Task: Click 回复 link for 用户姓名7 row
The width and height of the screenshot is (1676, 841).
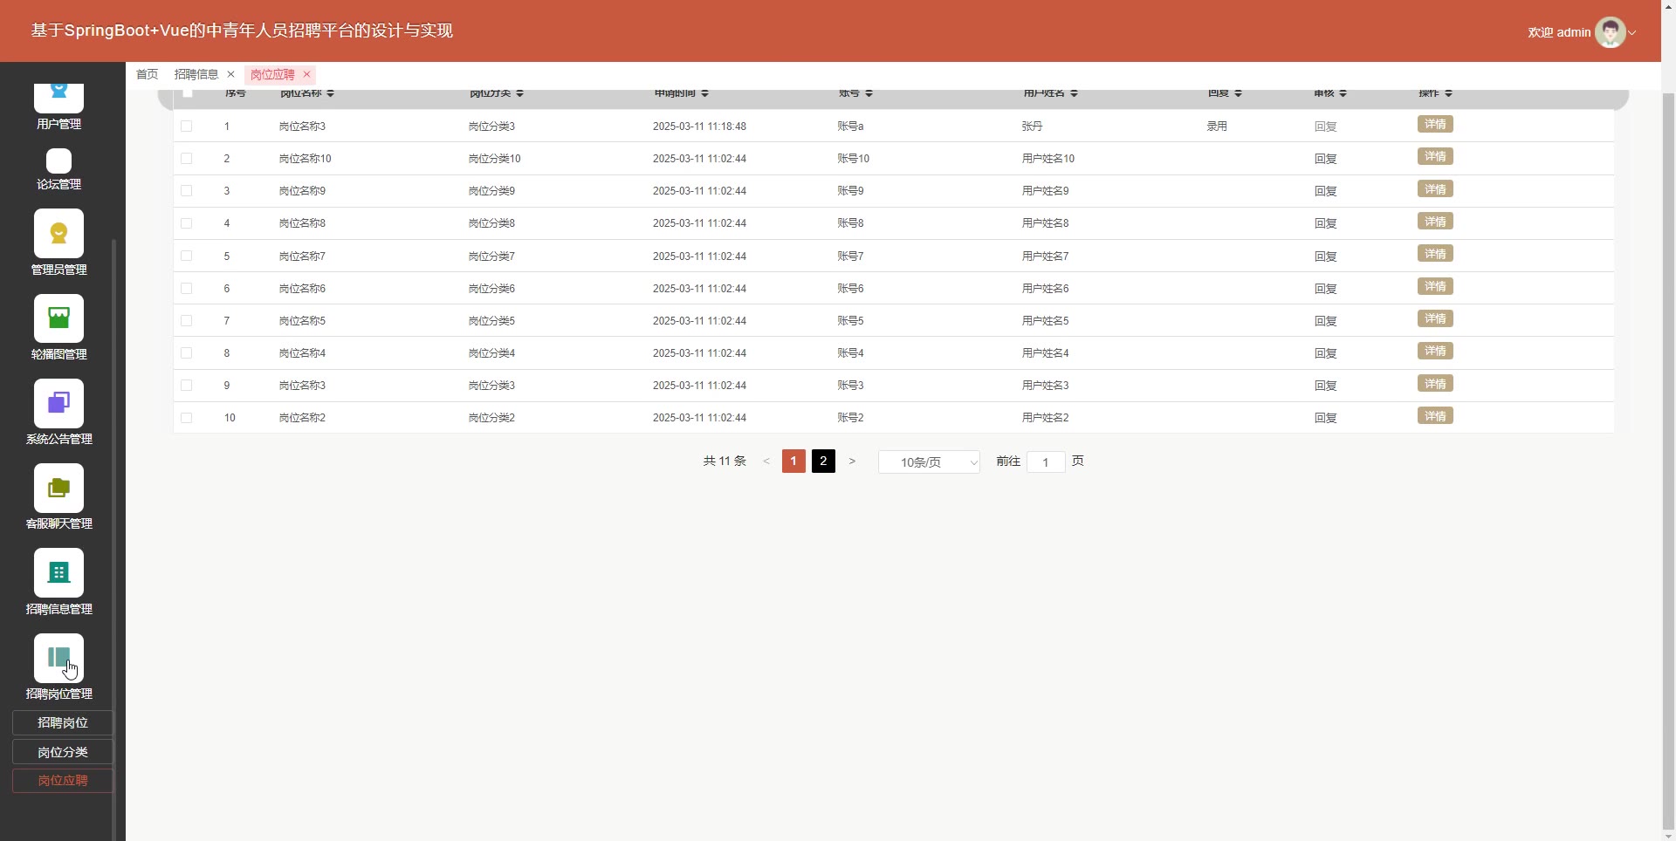Action: [1325, 256]
